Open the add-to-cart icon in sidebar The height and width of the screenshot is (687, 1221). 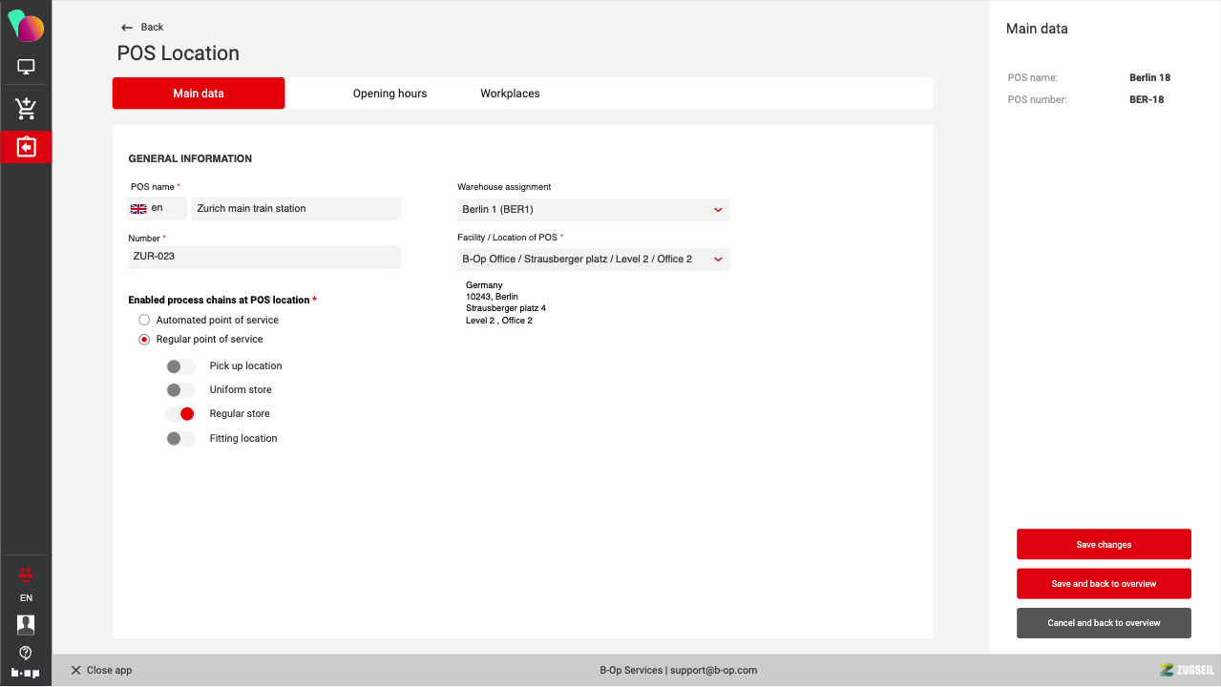26,109
